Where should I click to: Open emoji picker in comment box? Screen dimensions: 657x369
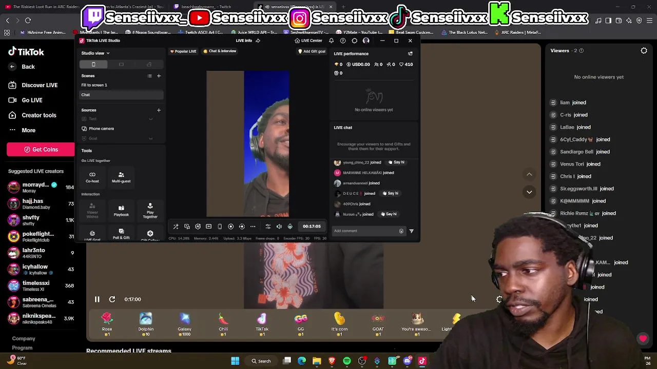click(x=401, y=231)
